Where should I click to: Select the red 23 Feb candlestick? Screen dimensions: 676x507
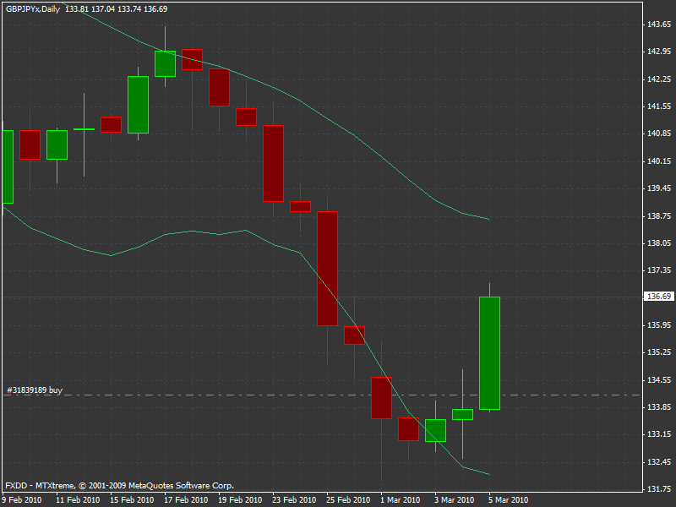click(x=273, y=163)
